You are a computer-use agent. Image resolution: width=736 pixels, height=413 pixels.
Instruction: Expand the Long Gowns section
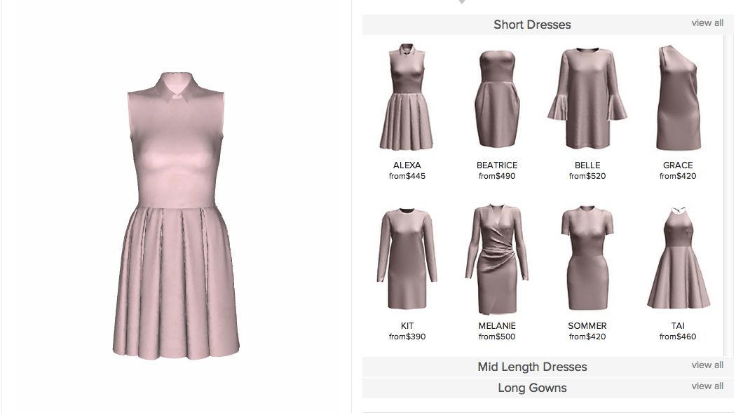(532, 388)
